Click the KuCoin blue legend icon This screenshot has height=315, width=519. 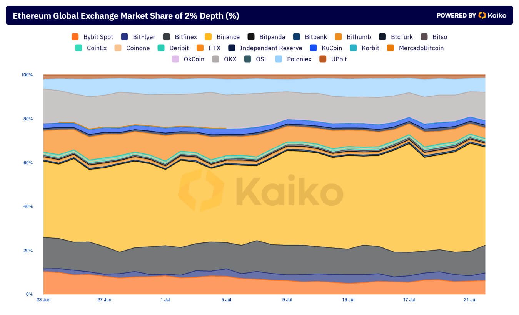click(314, 48)
